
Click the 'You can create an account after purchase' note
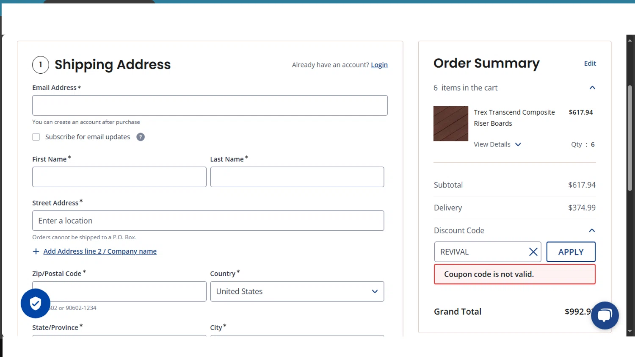(x=86, y=122)
